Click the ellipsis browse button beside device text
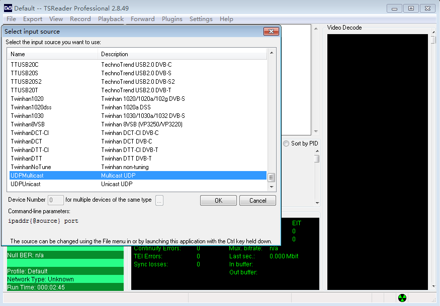The image size is (440, 306). pos(159,200)
